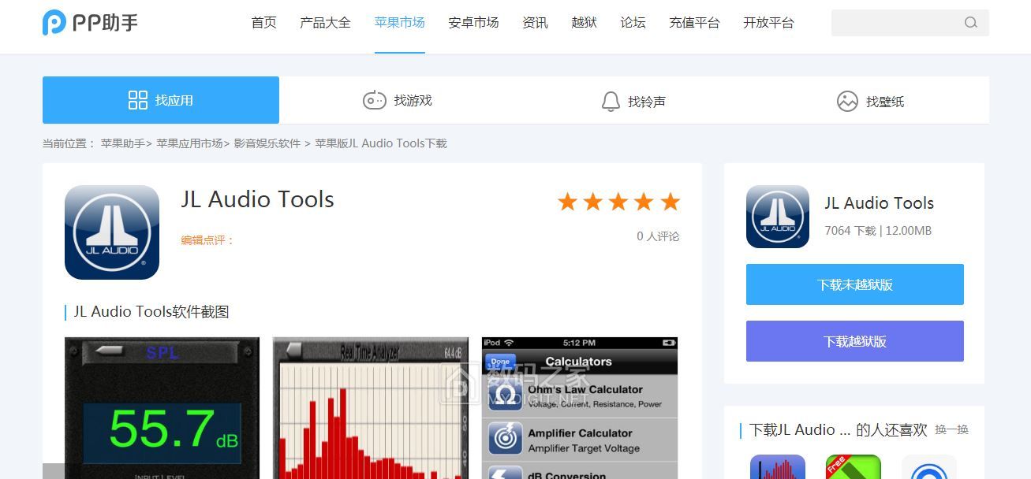
Task: Click 7064 下载 | 12.00MB info text
Action: [878, 231]
